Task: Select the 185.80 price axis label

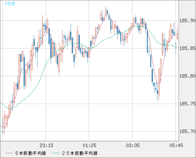Action: (x=187, y=76)
